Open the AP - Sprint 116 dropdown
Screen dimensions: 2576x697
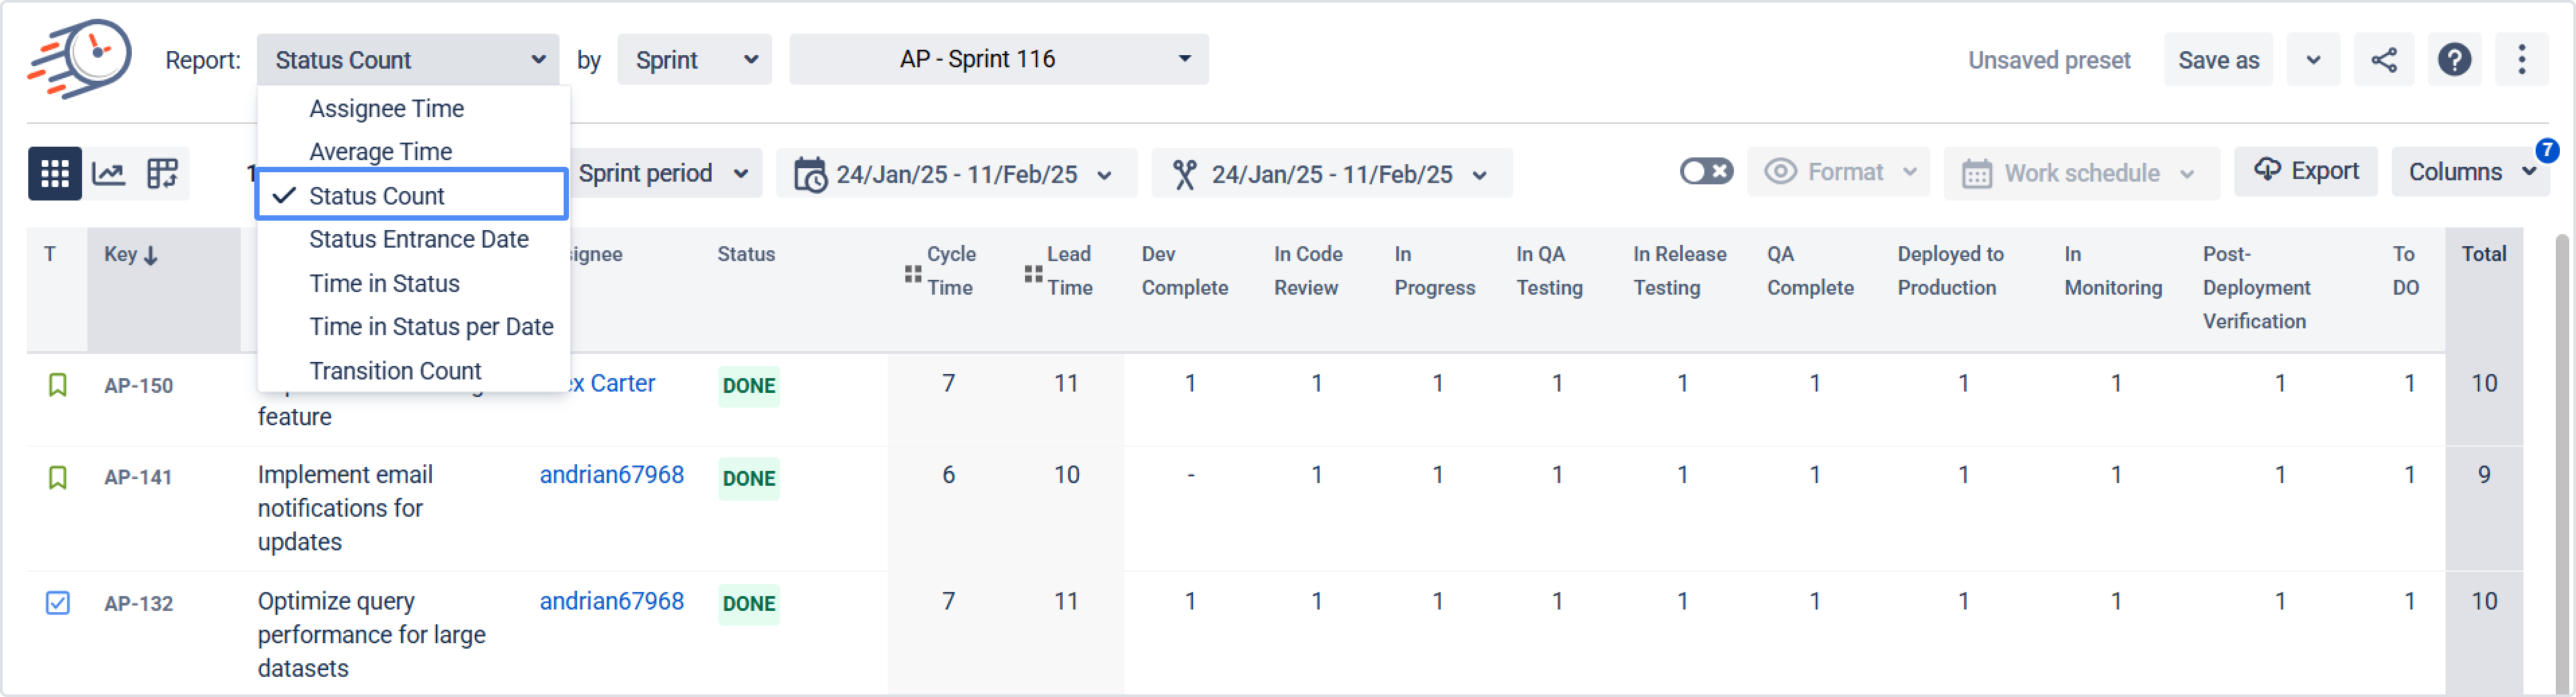[998, 60]
